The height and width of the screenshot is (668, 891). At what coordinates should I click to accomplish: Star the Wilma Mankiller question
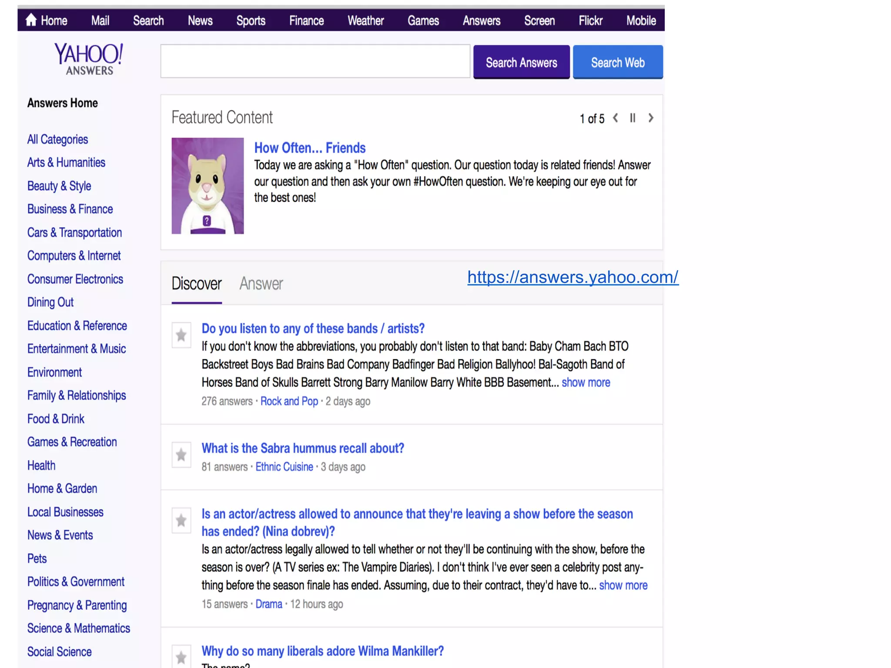pyautogui.click(x=181, y=657)
